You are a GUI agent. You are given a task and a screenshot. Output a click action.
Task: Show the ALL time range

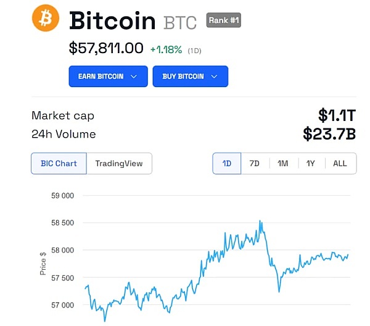340,164
